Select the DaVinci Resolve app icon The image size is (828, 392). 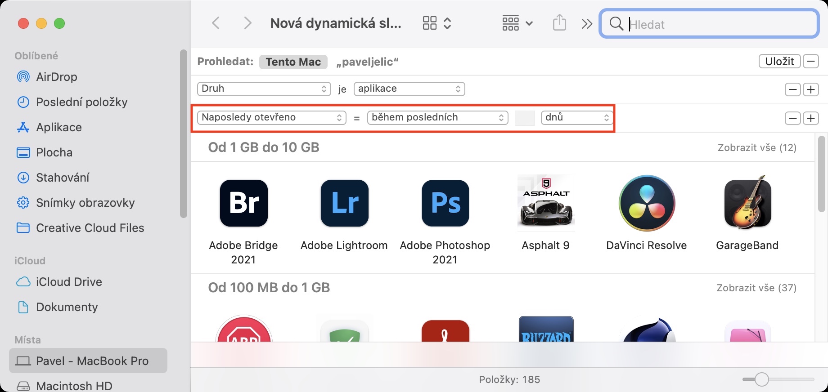[x=647, y=203]
